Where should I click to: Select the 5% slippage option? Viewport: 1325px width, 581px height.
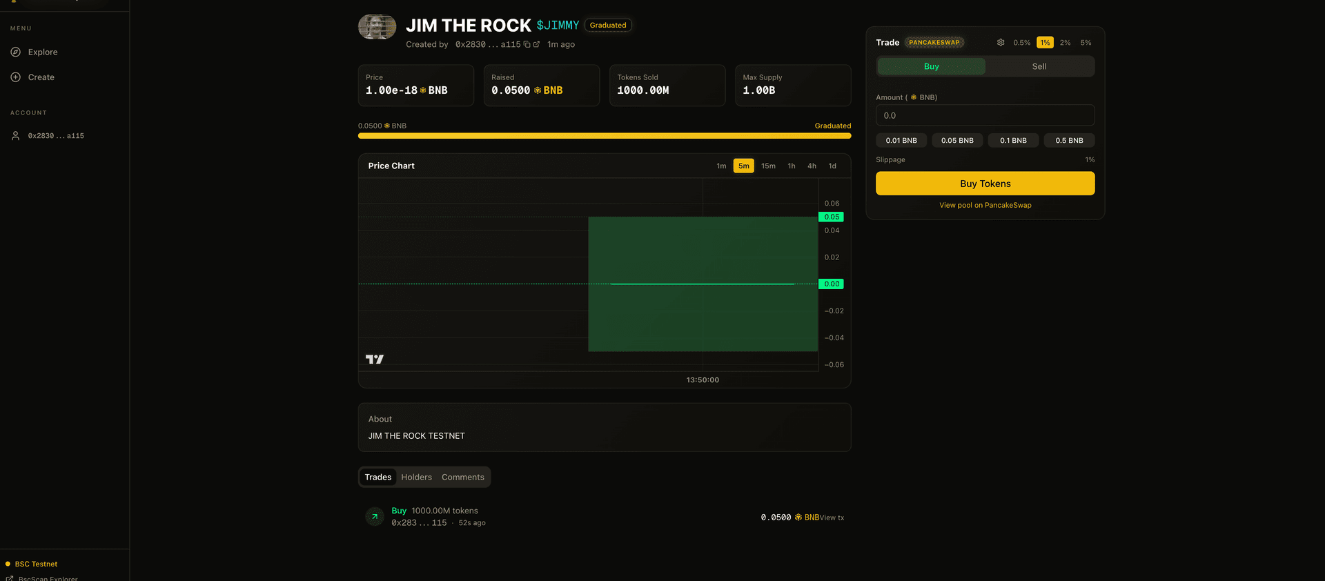(x=1086, y=43)
